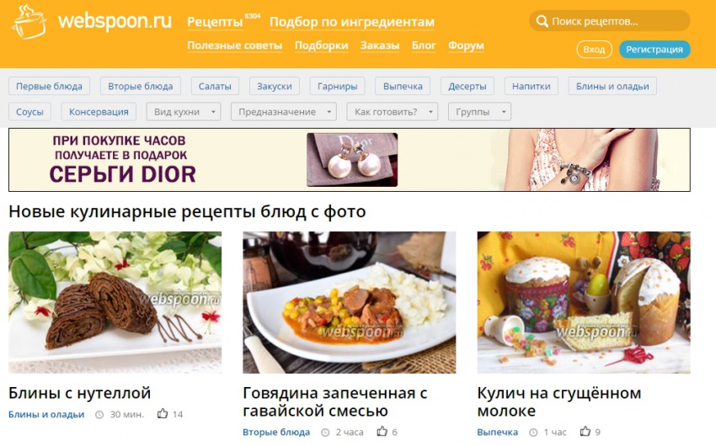Click the magnifying glass search icon
This screenshot has width=716, height=446.
[542, 21]
